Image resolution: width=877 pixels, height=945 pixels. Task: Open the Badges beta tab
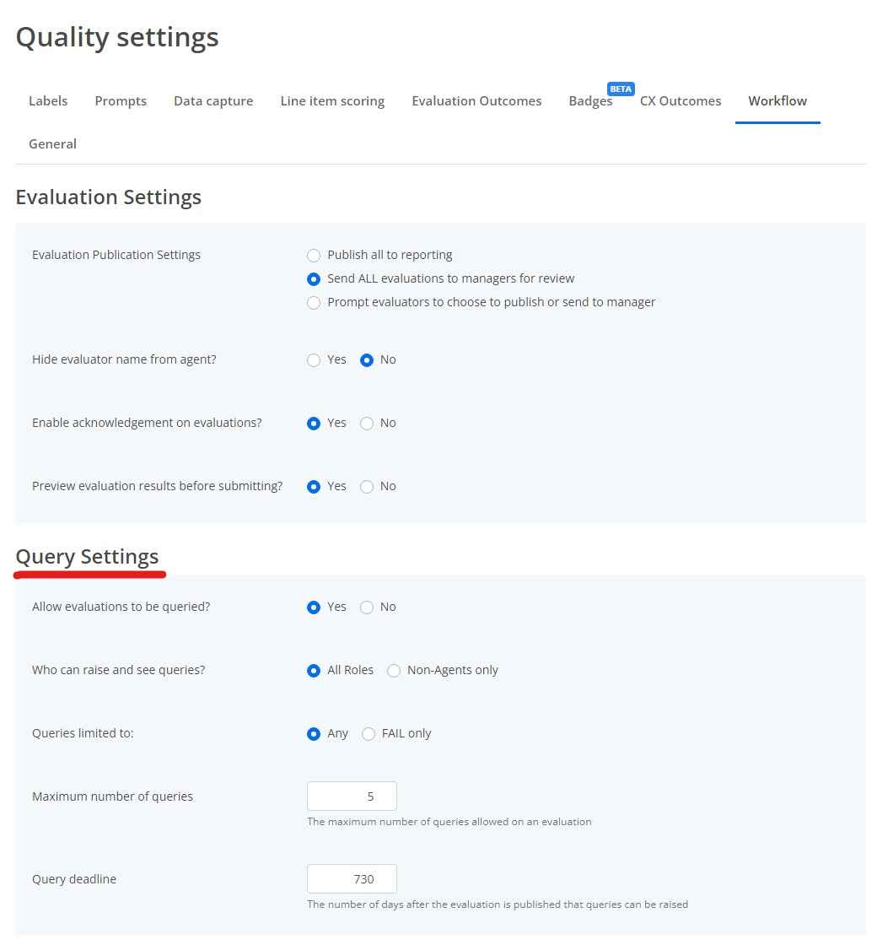click(589, 100)
